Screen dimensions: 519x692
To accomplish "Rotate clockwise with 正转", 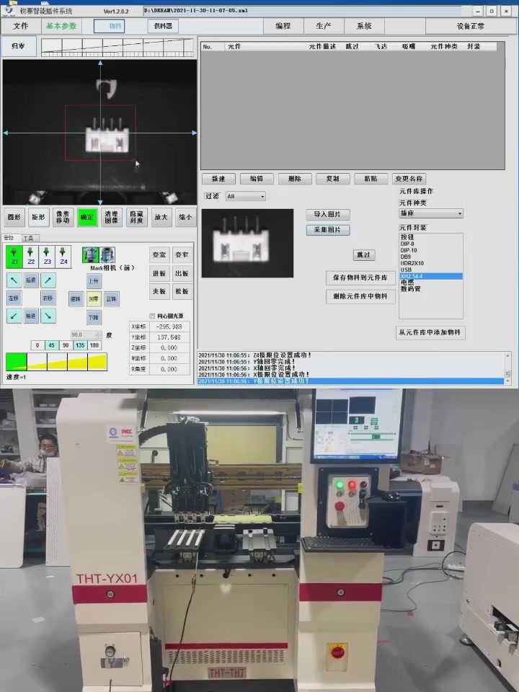I will (x=111, y=298).
